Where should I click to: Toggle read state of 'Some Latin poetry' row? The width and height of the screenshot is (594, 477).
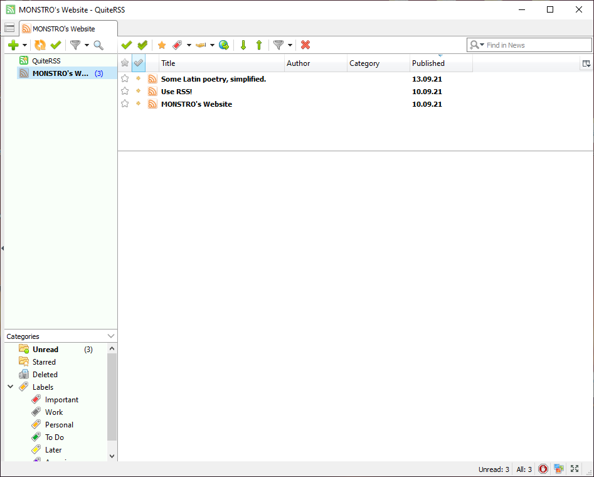tap(138, 79)
